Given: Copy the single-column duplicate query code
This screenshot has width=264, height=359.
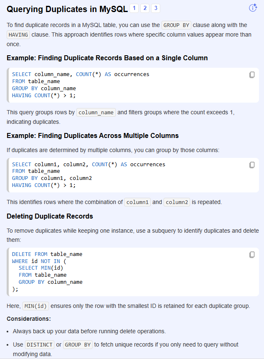Looking at the screenshot, I should tap(252, 75).
